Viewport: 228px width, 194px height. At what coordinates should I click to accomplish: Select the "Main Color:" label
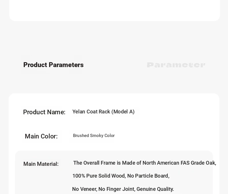point(41,136)
